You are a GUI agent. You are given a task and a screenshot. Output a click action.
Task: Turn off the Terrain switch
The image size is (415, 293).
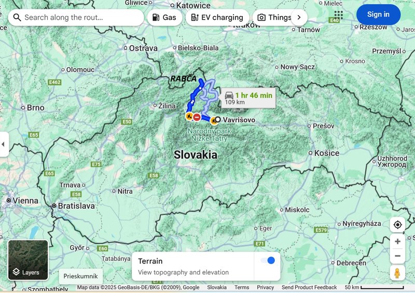(x=268, y=260)
